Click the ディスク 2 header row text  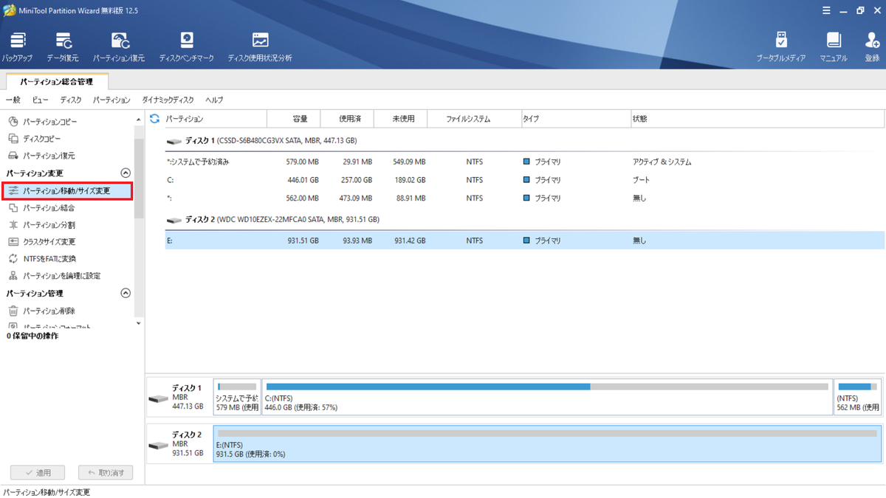click(282, 220)
